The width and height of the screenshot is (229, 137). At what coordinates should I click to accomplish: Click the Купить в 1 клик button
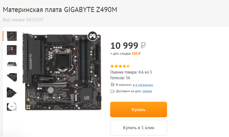pos(139,128)
